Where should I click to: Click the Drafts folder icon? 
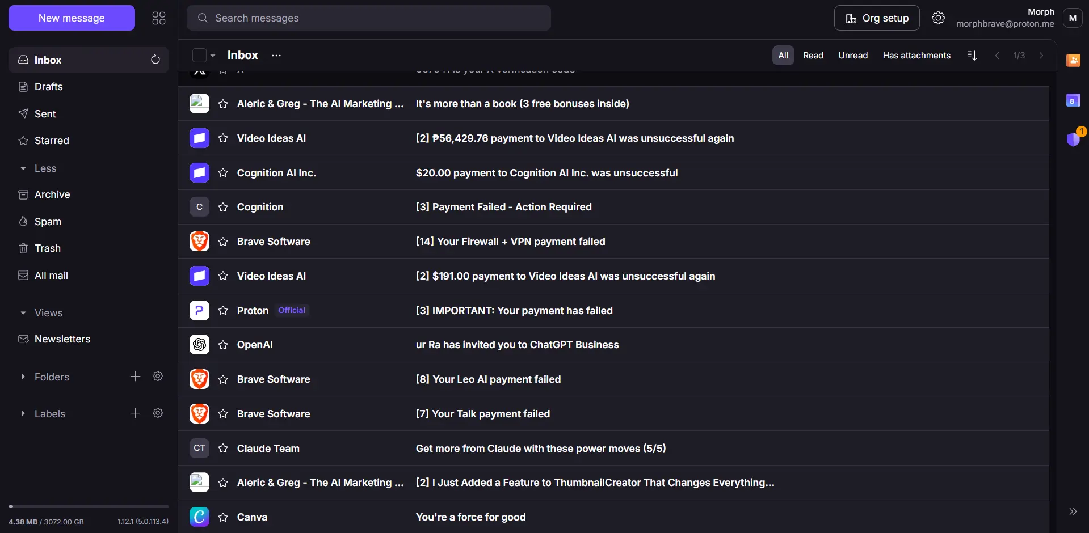click(x=23, y=87)
